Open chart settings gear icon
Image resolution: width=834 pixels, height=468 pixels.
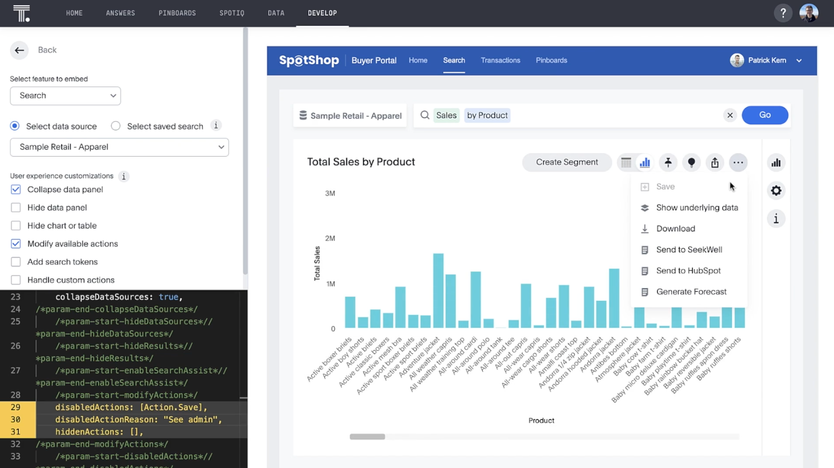click(776, 191)
